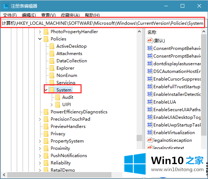Expand the PhotoPropertyHandler key
The height and width of the screenshot is (179, 208).
click(x=40, y=32)
